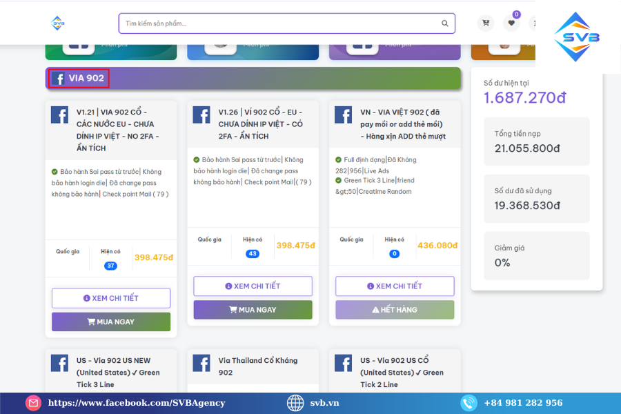
Task: Open US - Via 902 US NEW title
Action: (x=118, y=373)
